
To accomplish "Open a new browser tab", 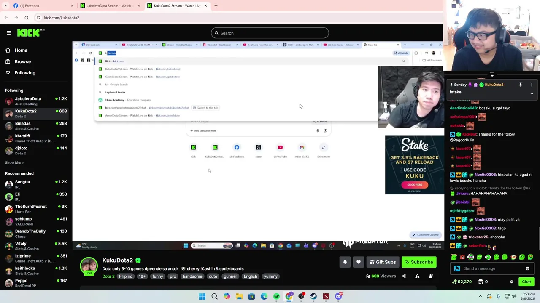I will point(216,6).
